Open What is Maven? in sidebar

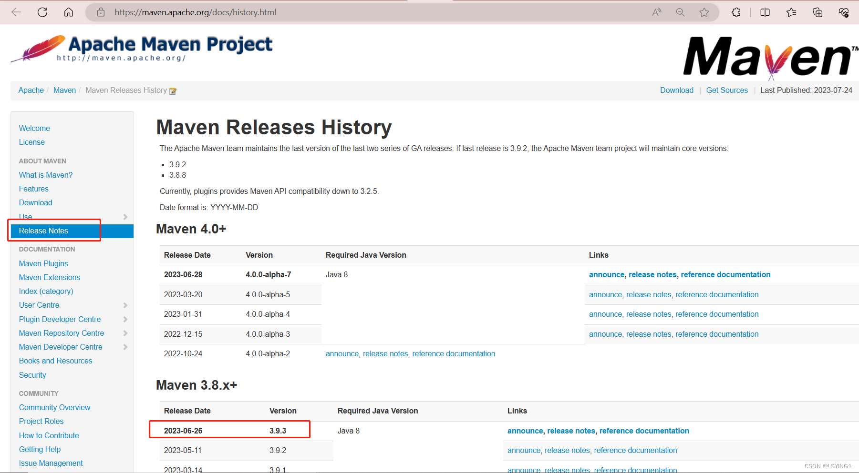point(46,175)
